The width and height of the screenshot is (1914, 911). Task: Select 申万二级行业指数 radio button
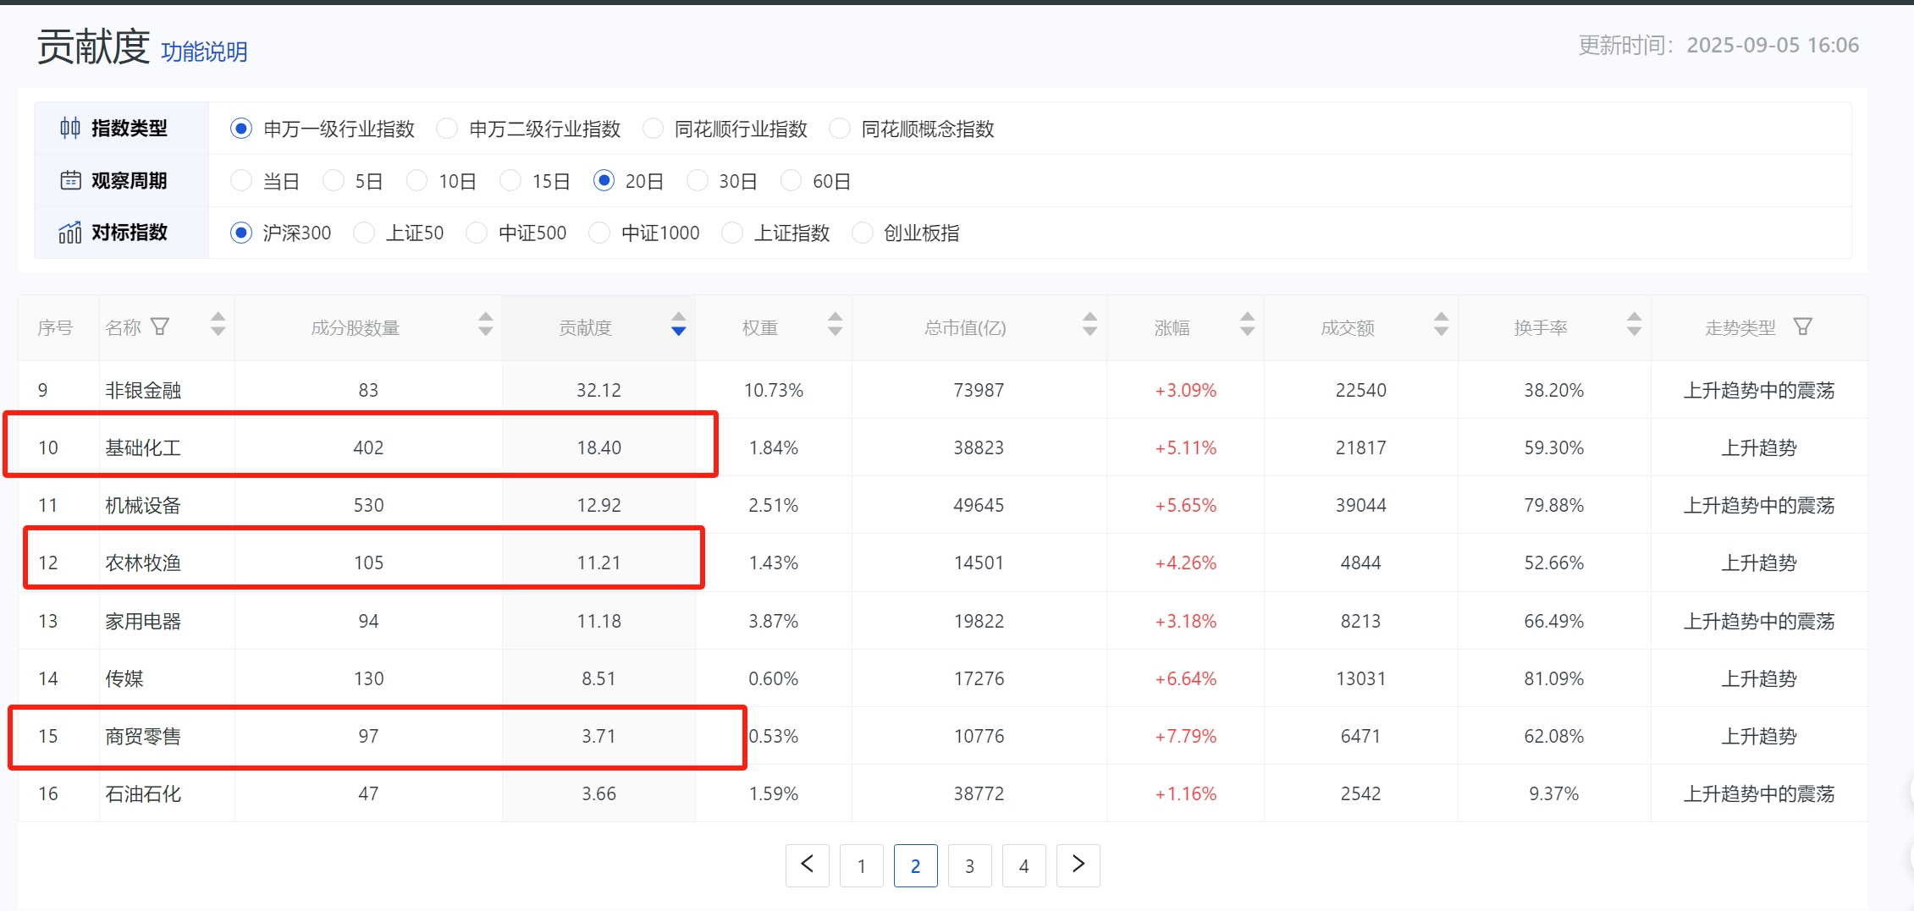pyautogui.click(x=447, y=129)
